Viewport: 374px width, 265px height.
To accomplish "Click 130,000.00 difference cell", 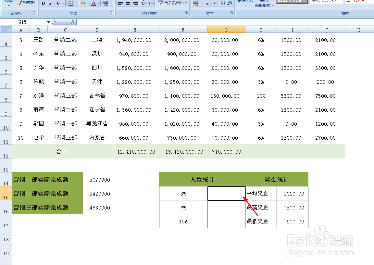I will pos(226,96).
